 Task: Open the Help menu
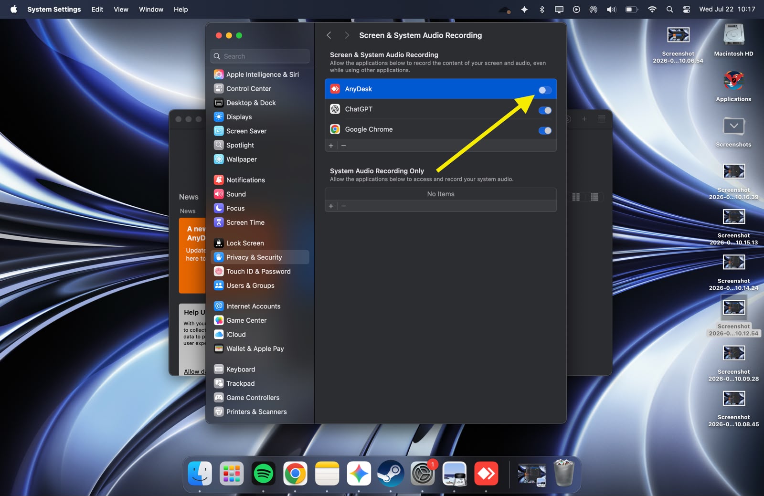pos(180,10)
